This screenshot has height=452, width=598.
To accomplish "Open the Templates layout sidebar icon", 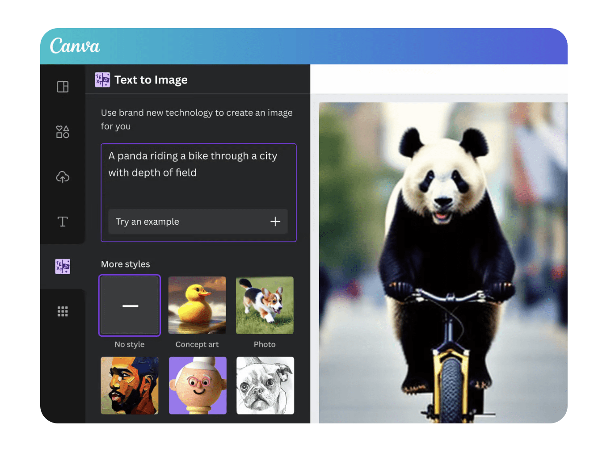I will tap(63, 87).
